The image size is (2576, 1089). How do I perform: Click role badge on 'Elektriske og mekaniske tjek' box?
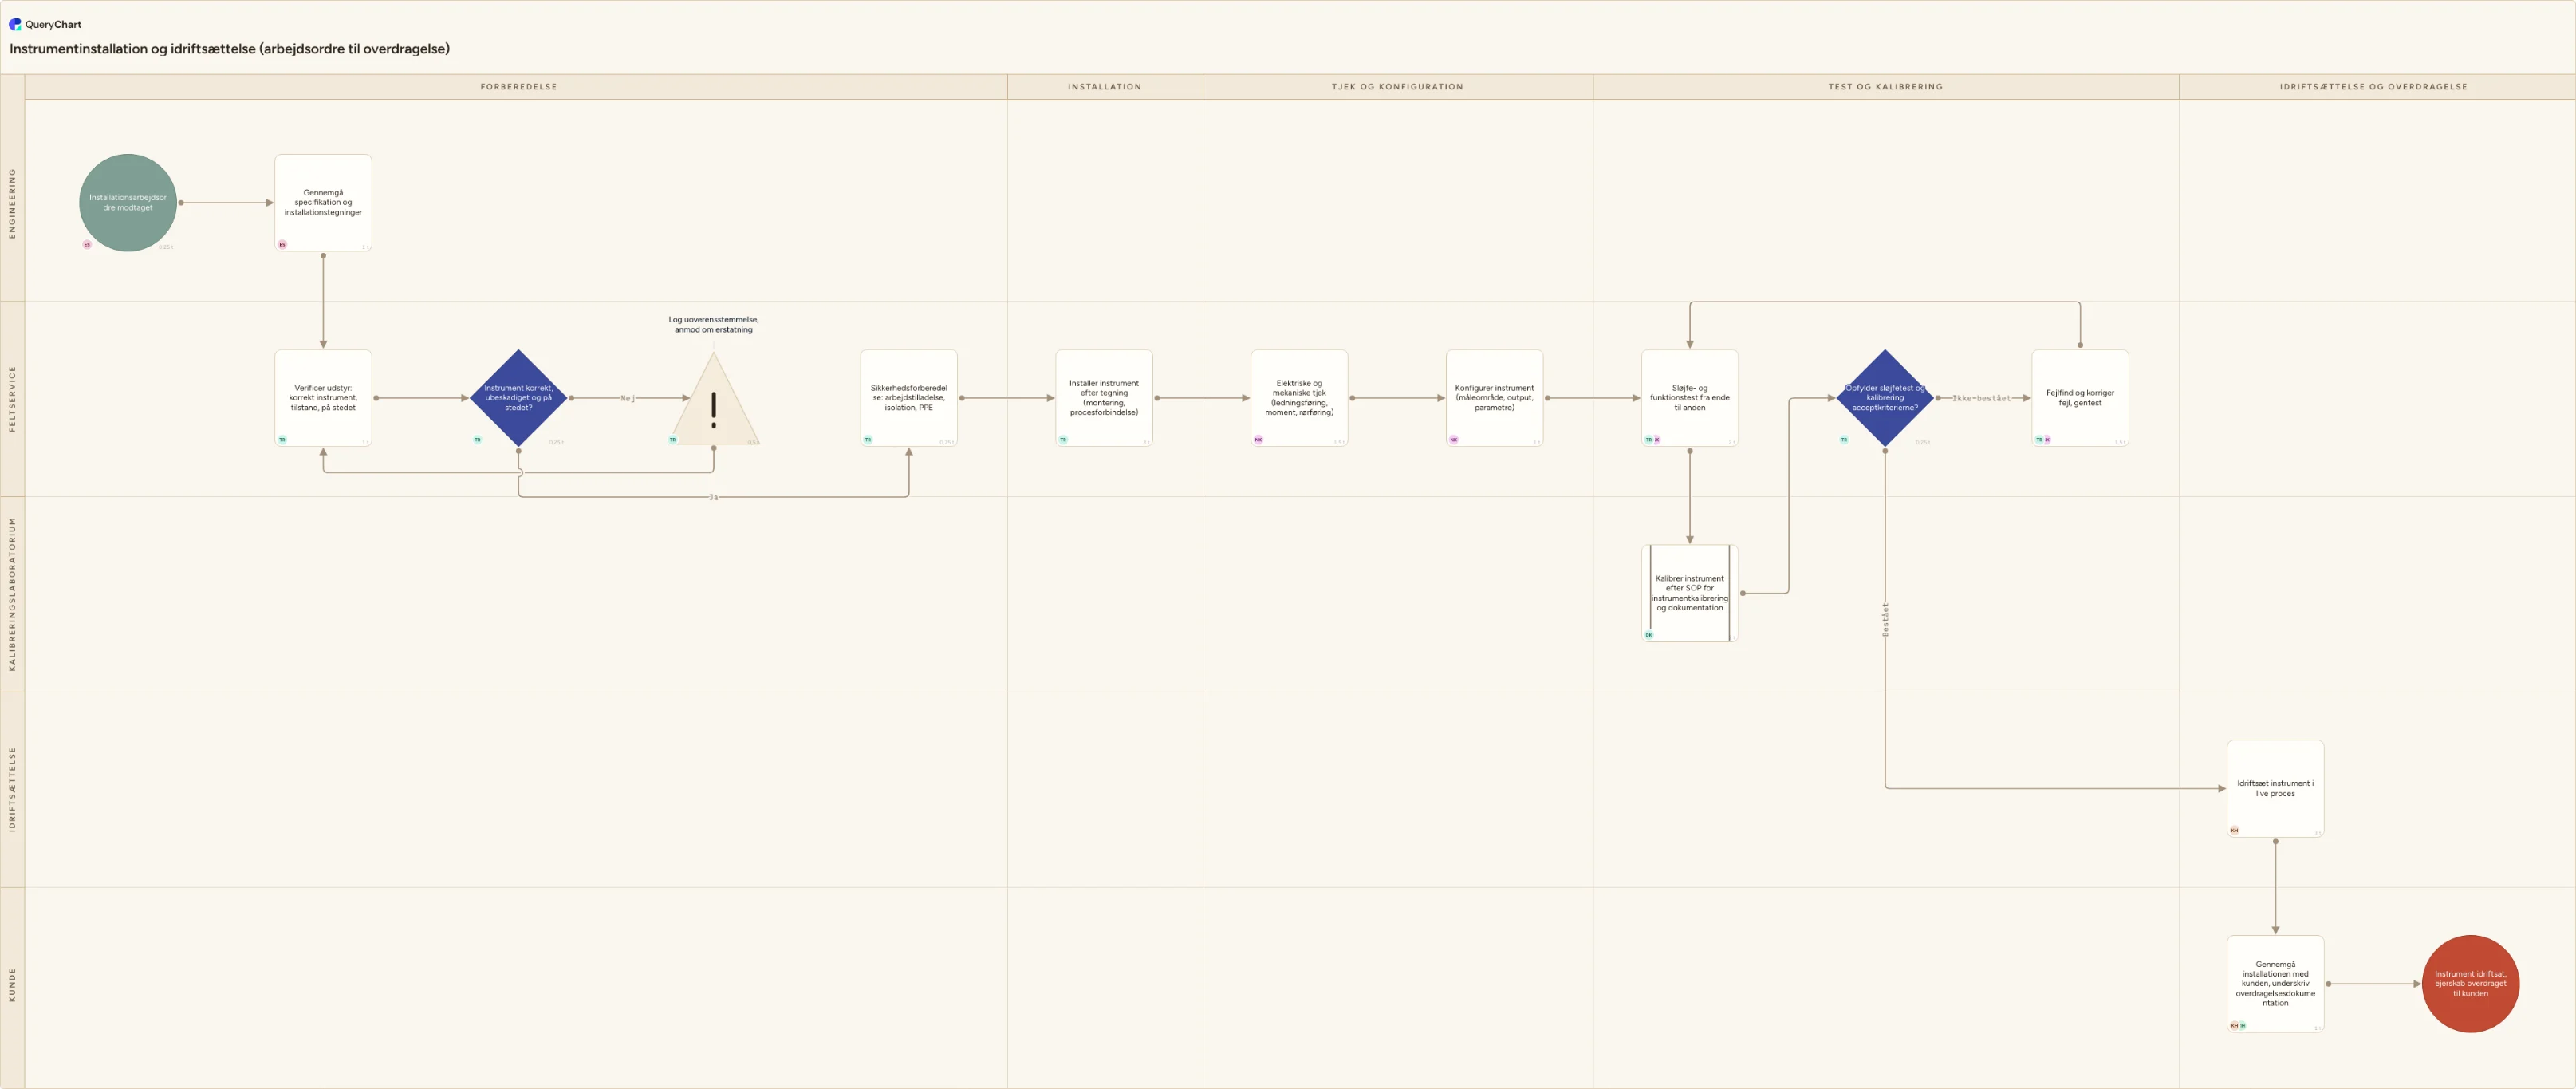point(1258,439)
